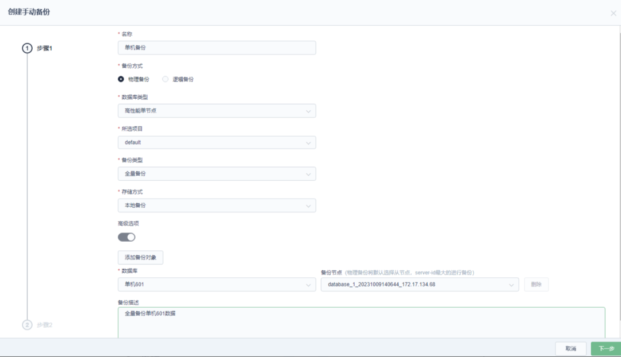The width and height of the screenshot is (621, 357).
Task: Click chevron arrow of 备份节点 dropdown
Action: click(511, 285)
